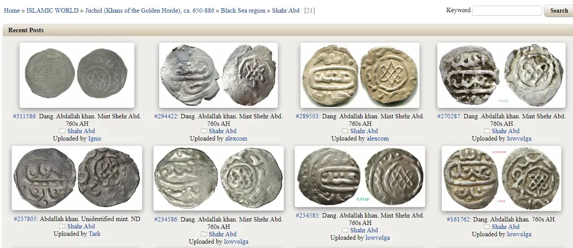View uploader Ignis profile
This screenshot has width=573, height=248.
click(94, 138)
